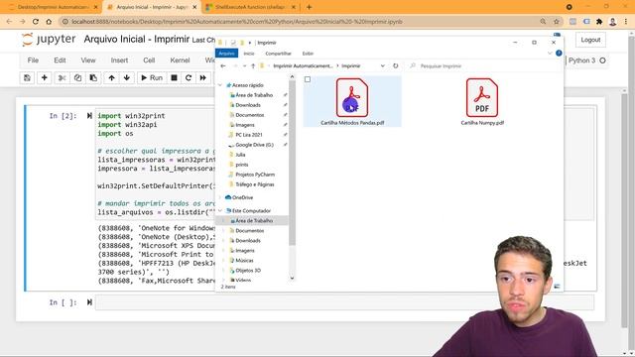Open Jupyter Edit menu
The image size is (635, 357).
tap(60, 60)
